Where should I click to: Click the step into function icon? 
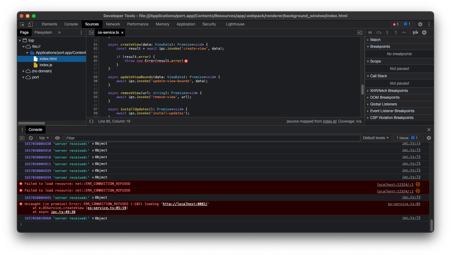click(x=387, y=32)
